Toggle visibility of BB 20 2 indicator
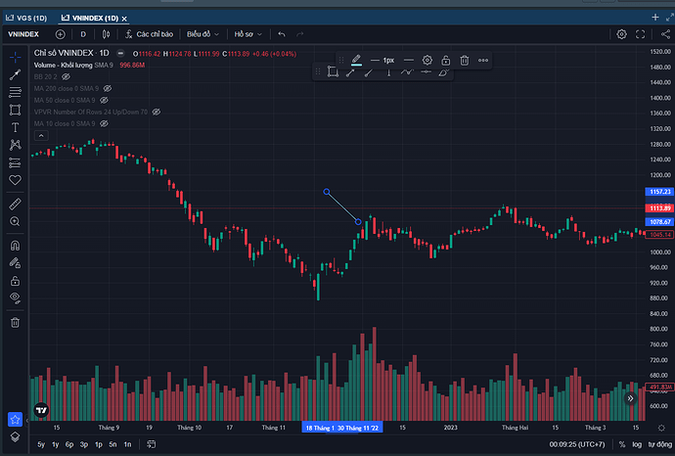Image resolution: width=675 pixels, height=456 pixels. (x=67, y=75)
